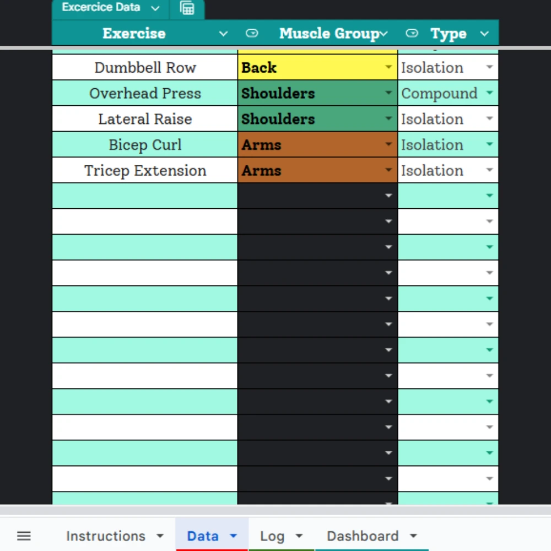Select the Tricep Extension exercise cell

click(144, 170)
